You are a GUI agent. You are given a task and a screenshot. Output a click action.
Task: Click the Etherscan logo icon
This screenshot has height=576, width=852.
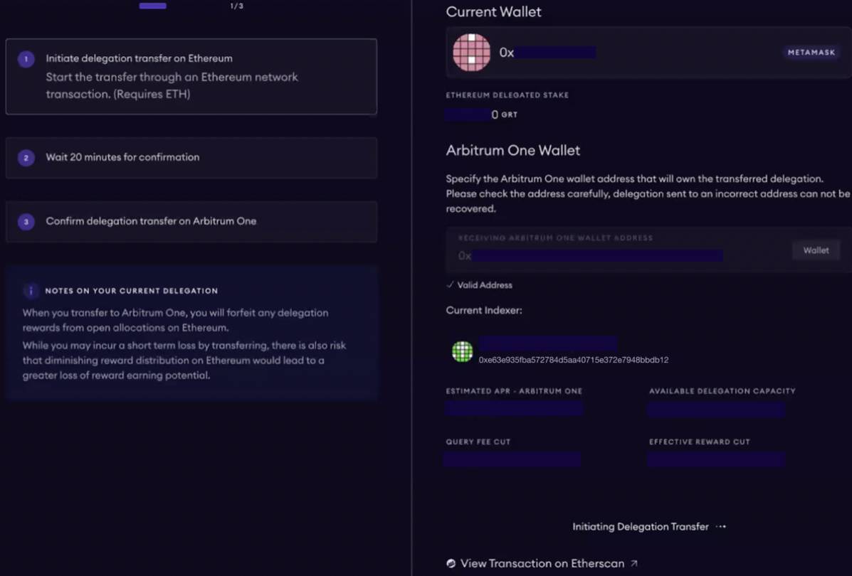click(451, 564)
